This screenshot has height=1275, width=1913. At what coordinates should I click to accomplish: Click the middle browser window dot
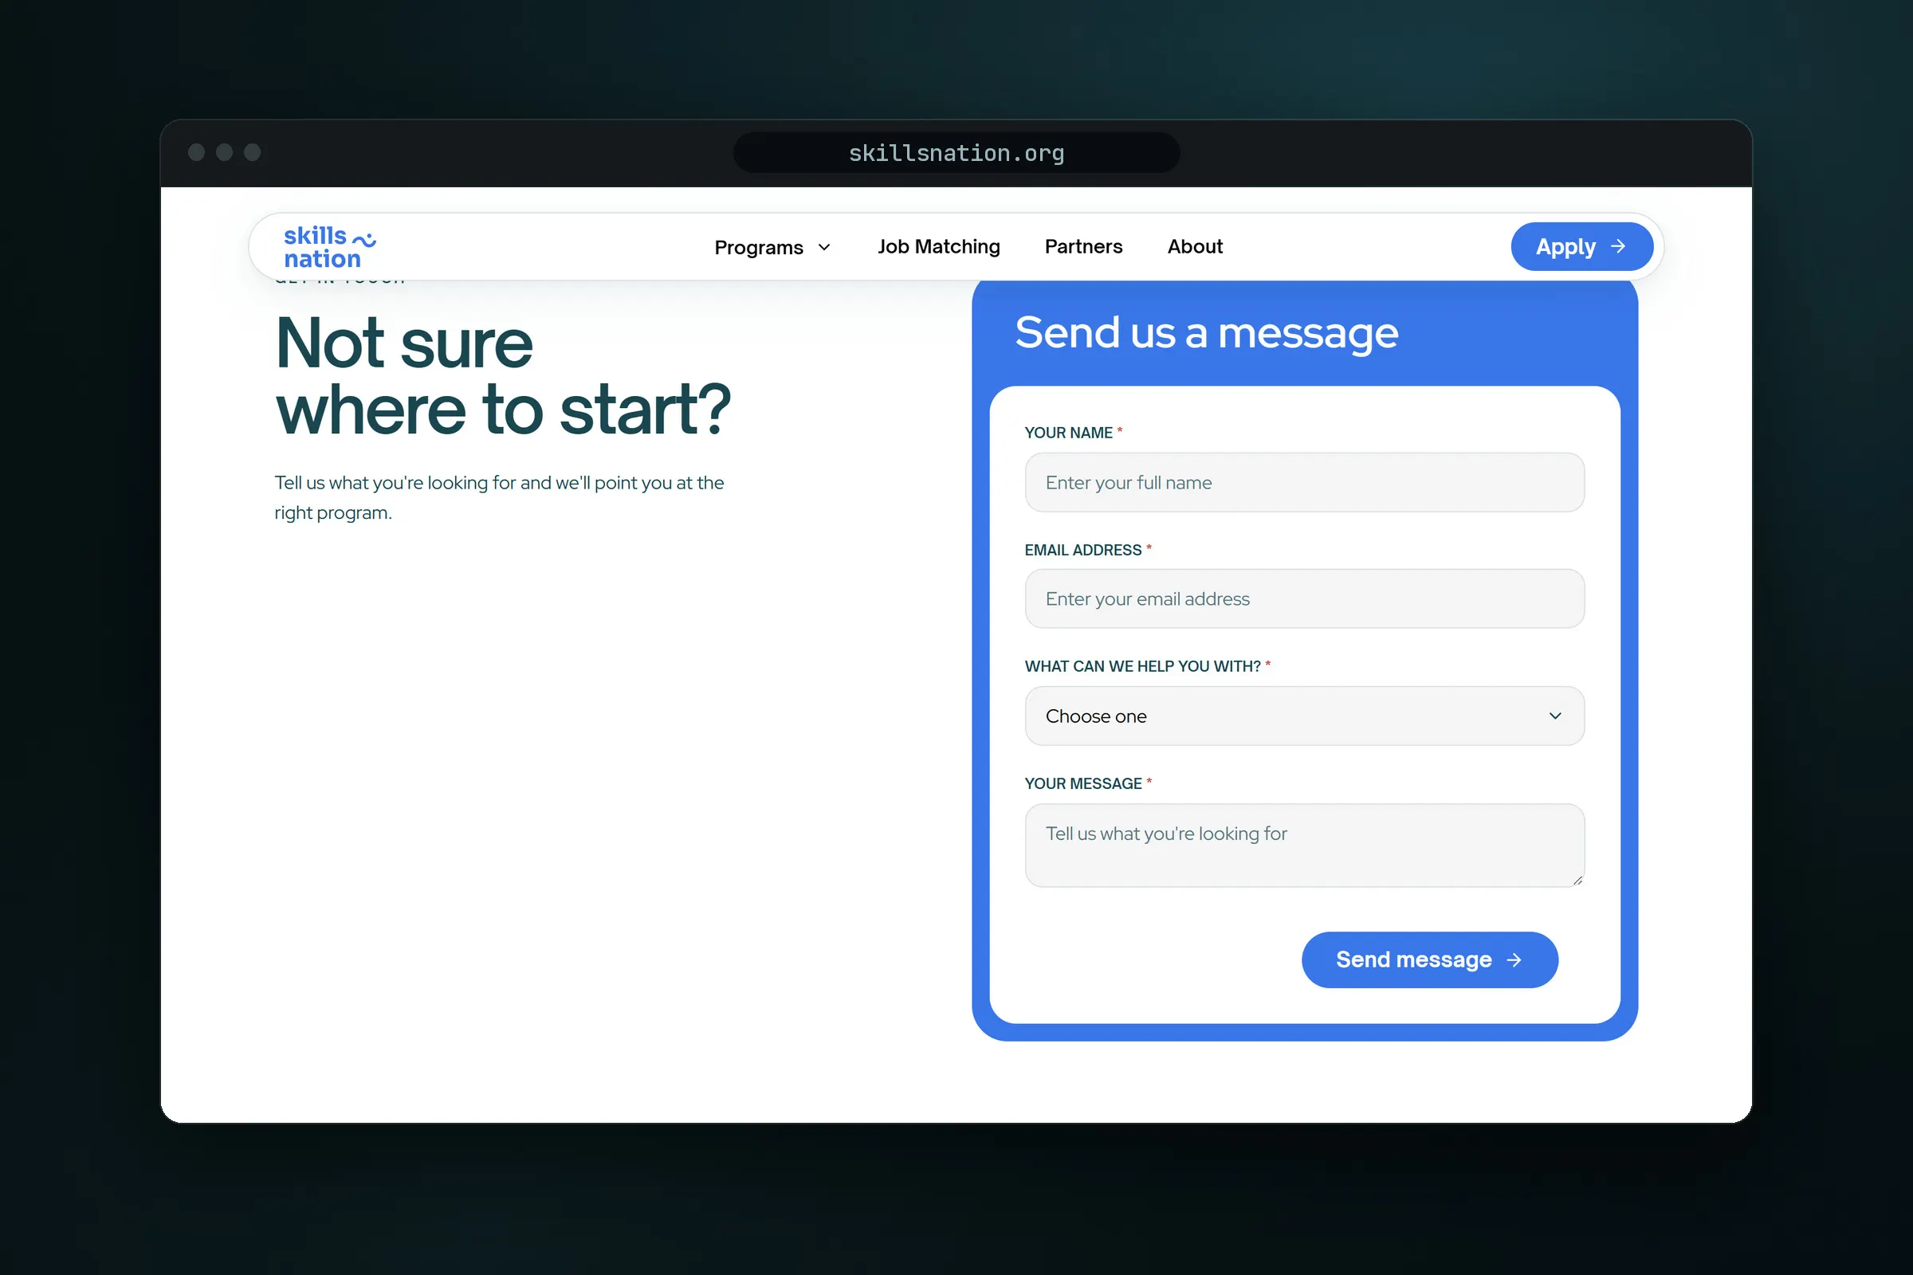pyautogui.click(x=225, y=152)
